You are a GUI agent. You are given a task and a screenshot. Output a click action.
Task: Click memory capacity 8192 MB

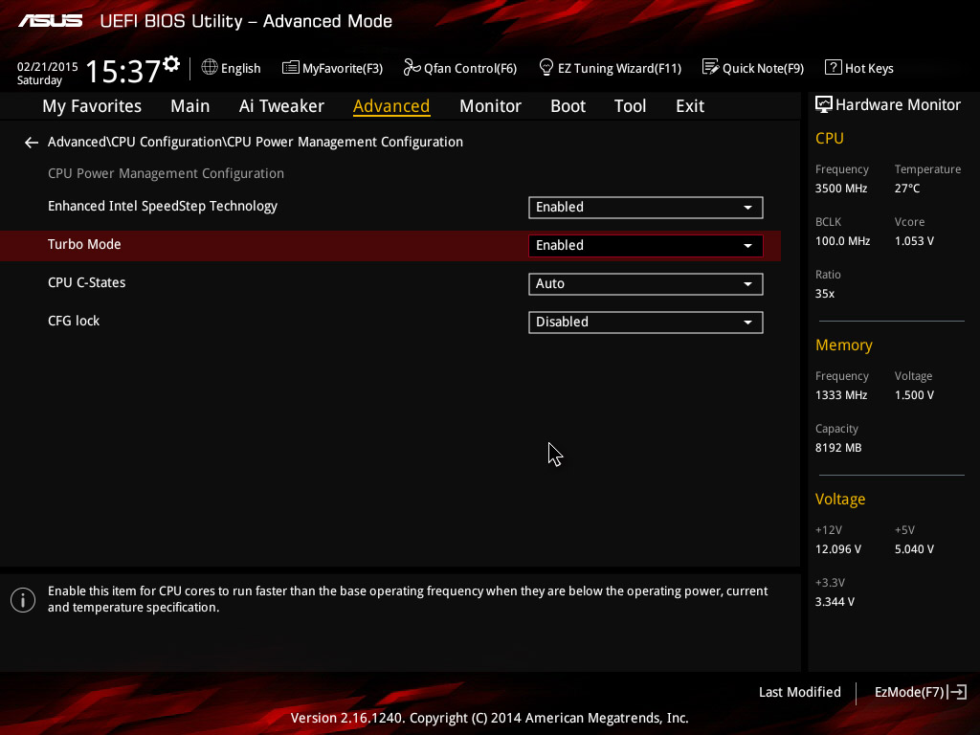838,448
